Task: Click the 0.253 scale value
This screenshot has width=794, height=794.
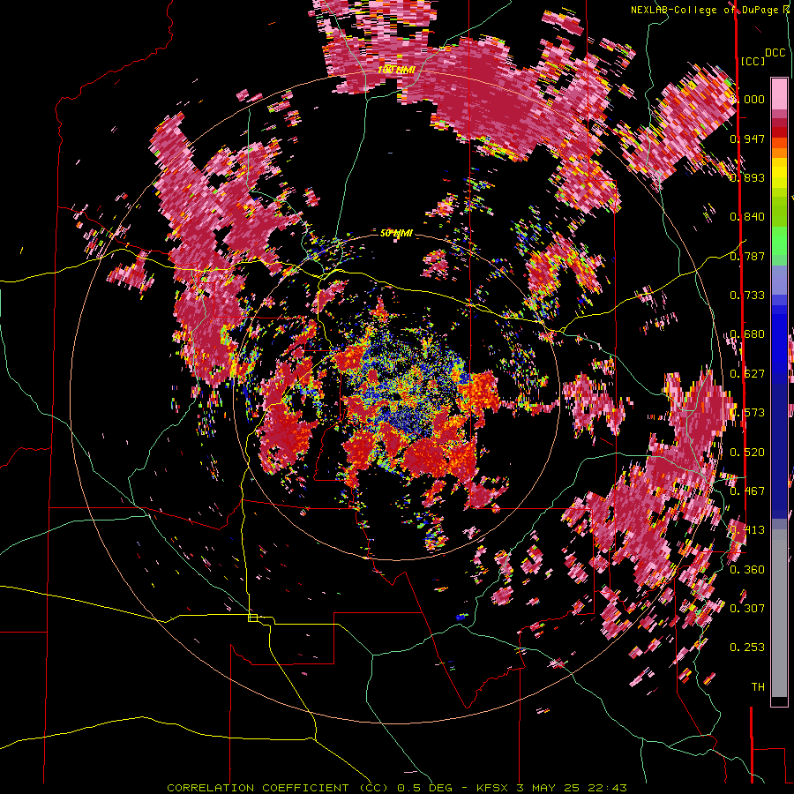Action: [747, 648]
